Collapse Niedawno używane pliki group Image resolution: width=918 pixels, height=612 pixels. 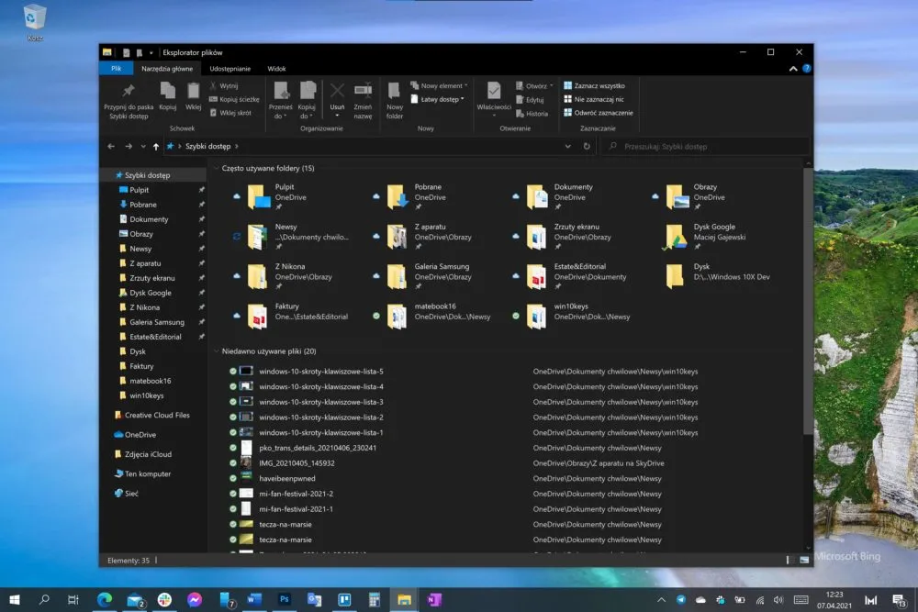coord(216,351)
